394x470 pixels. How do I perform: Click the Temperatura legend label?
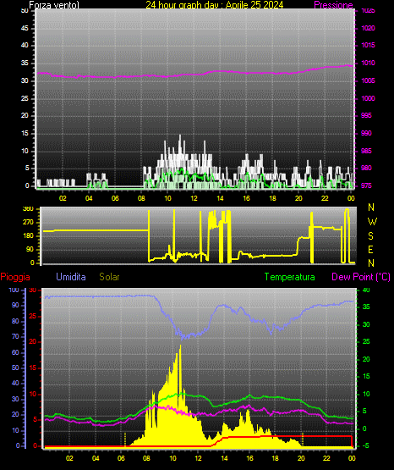click(290, 277)
